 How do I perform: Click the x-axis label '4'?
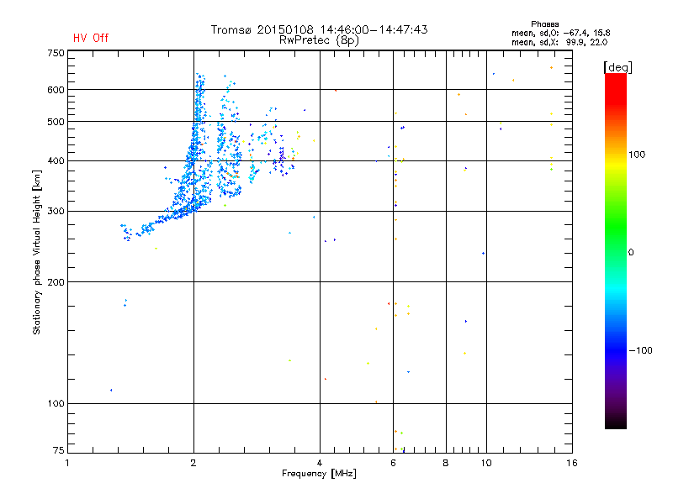point(320,463)
